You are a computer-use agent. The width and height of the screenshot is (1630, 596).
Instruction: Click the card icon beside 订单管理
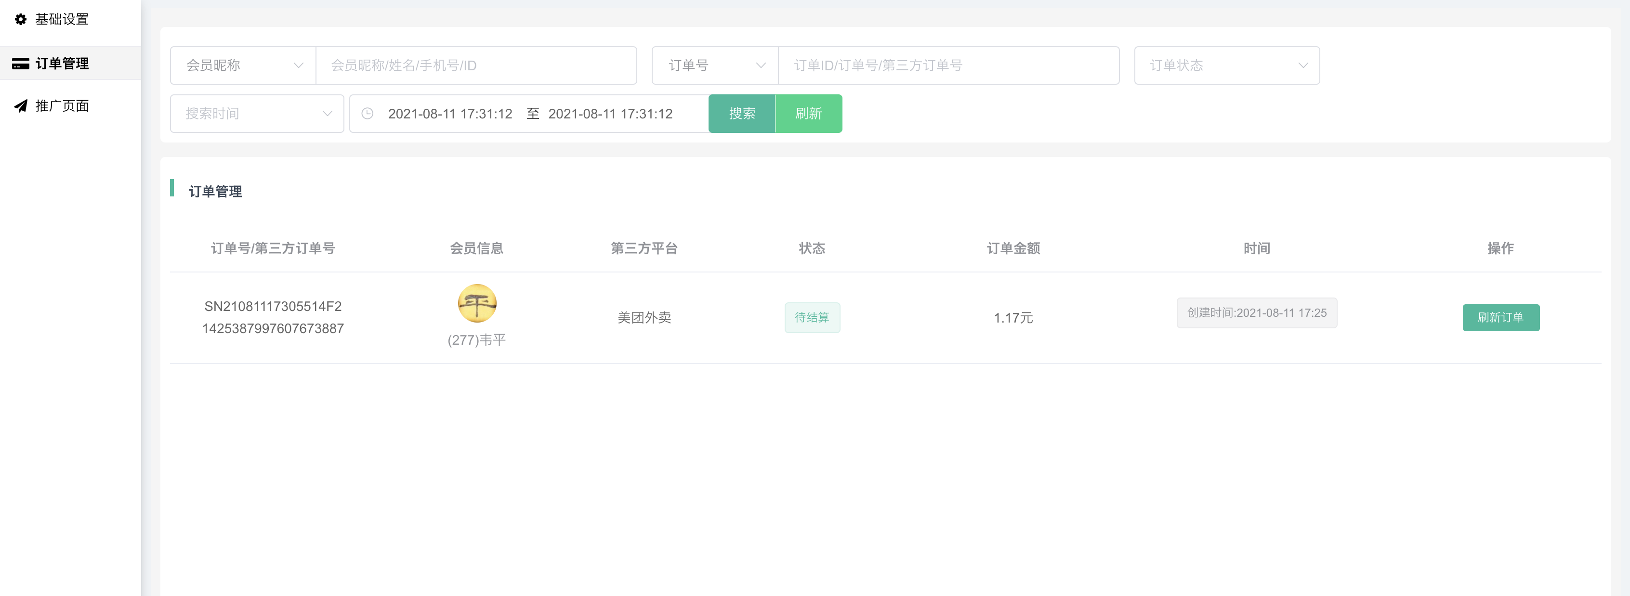coord(21,63)
